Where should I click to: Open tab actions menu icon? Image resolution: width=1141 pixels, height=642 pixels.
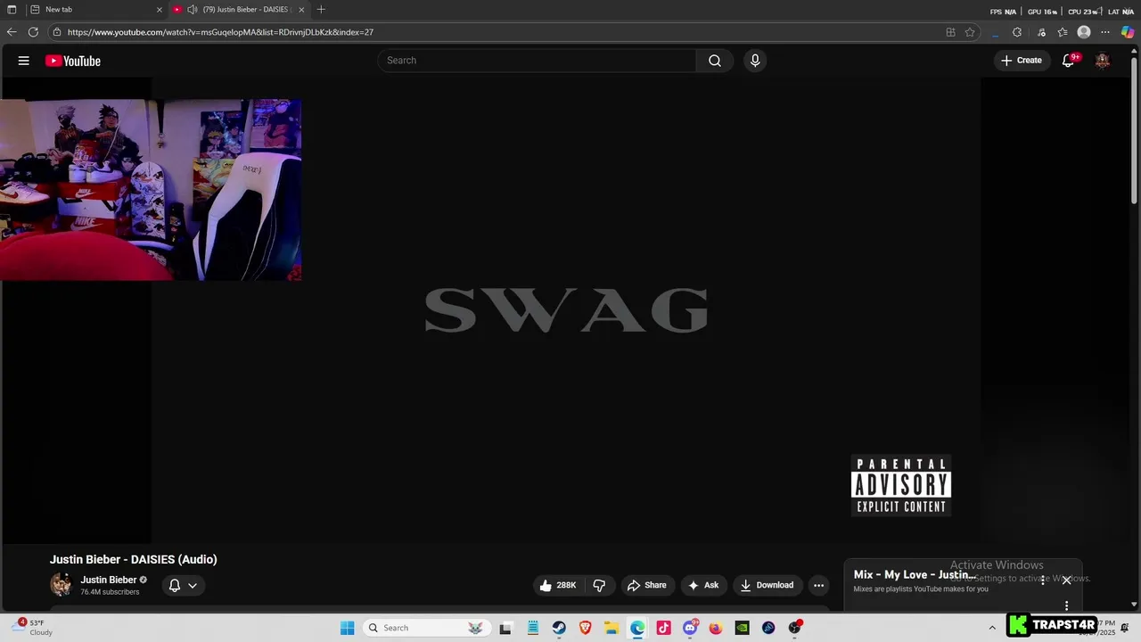point(12,10)
